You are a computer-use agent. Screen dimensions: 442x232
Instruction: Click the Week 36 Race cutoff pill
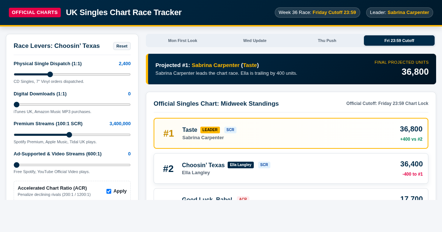coord(317,13)
